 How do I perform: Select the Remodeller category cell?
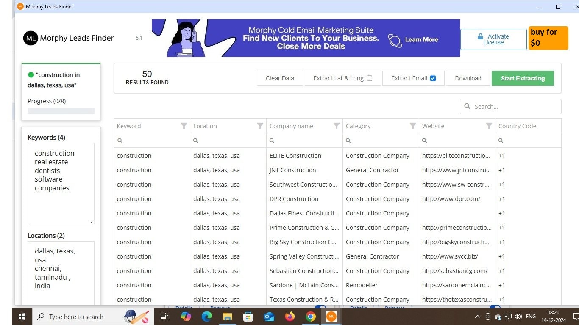click(x=381, y=285)
